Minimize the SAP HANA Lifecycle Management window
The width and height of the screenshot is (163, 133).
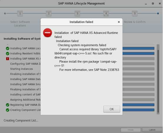pos(146,4)
